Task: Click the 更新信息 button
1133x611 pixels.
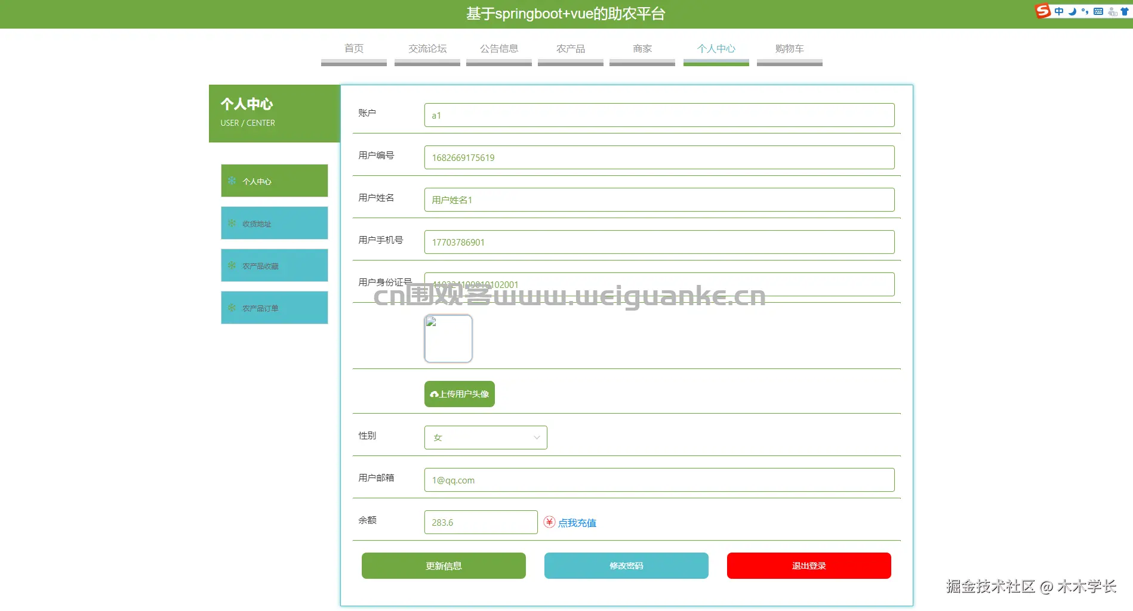Action: point(443,565)
